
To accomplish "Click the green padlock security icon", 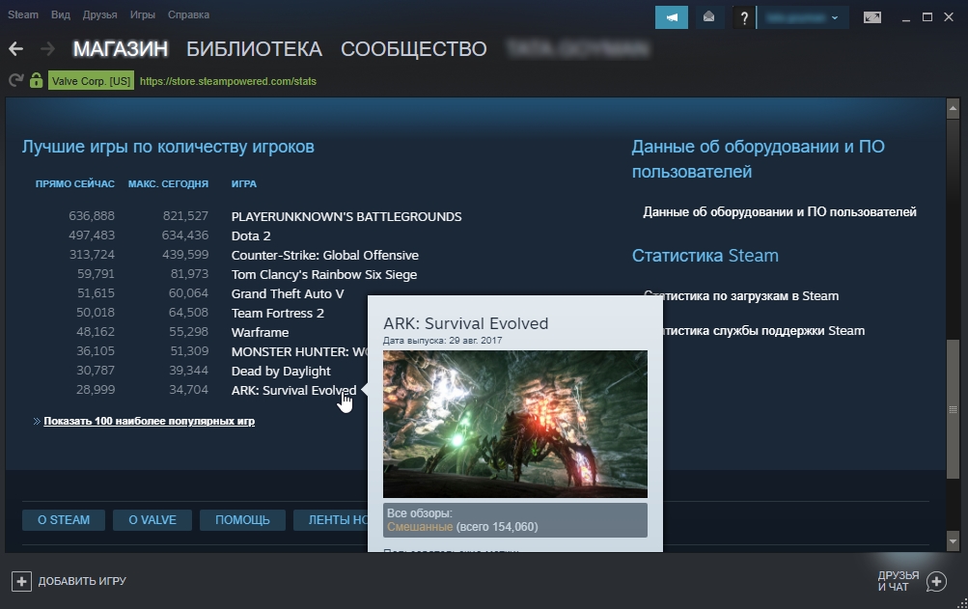I will point(37,80).
